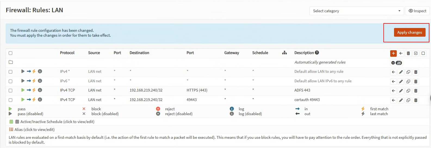Screen dimensions: 431x148
Task: Toggle green pass icon of ADFS 443 rule
Action: pyautogui.click(x=23, y=90)
